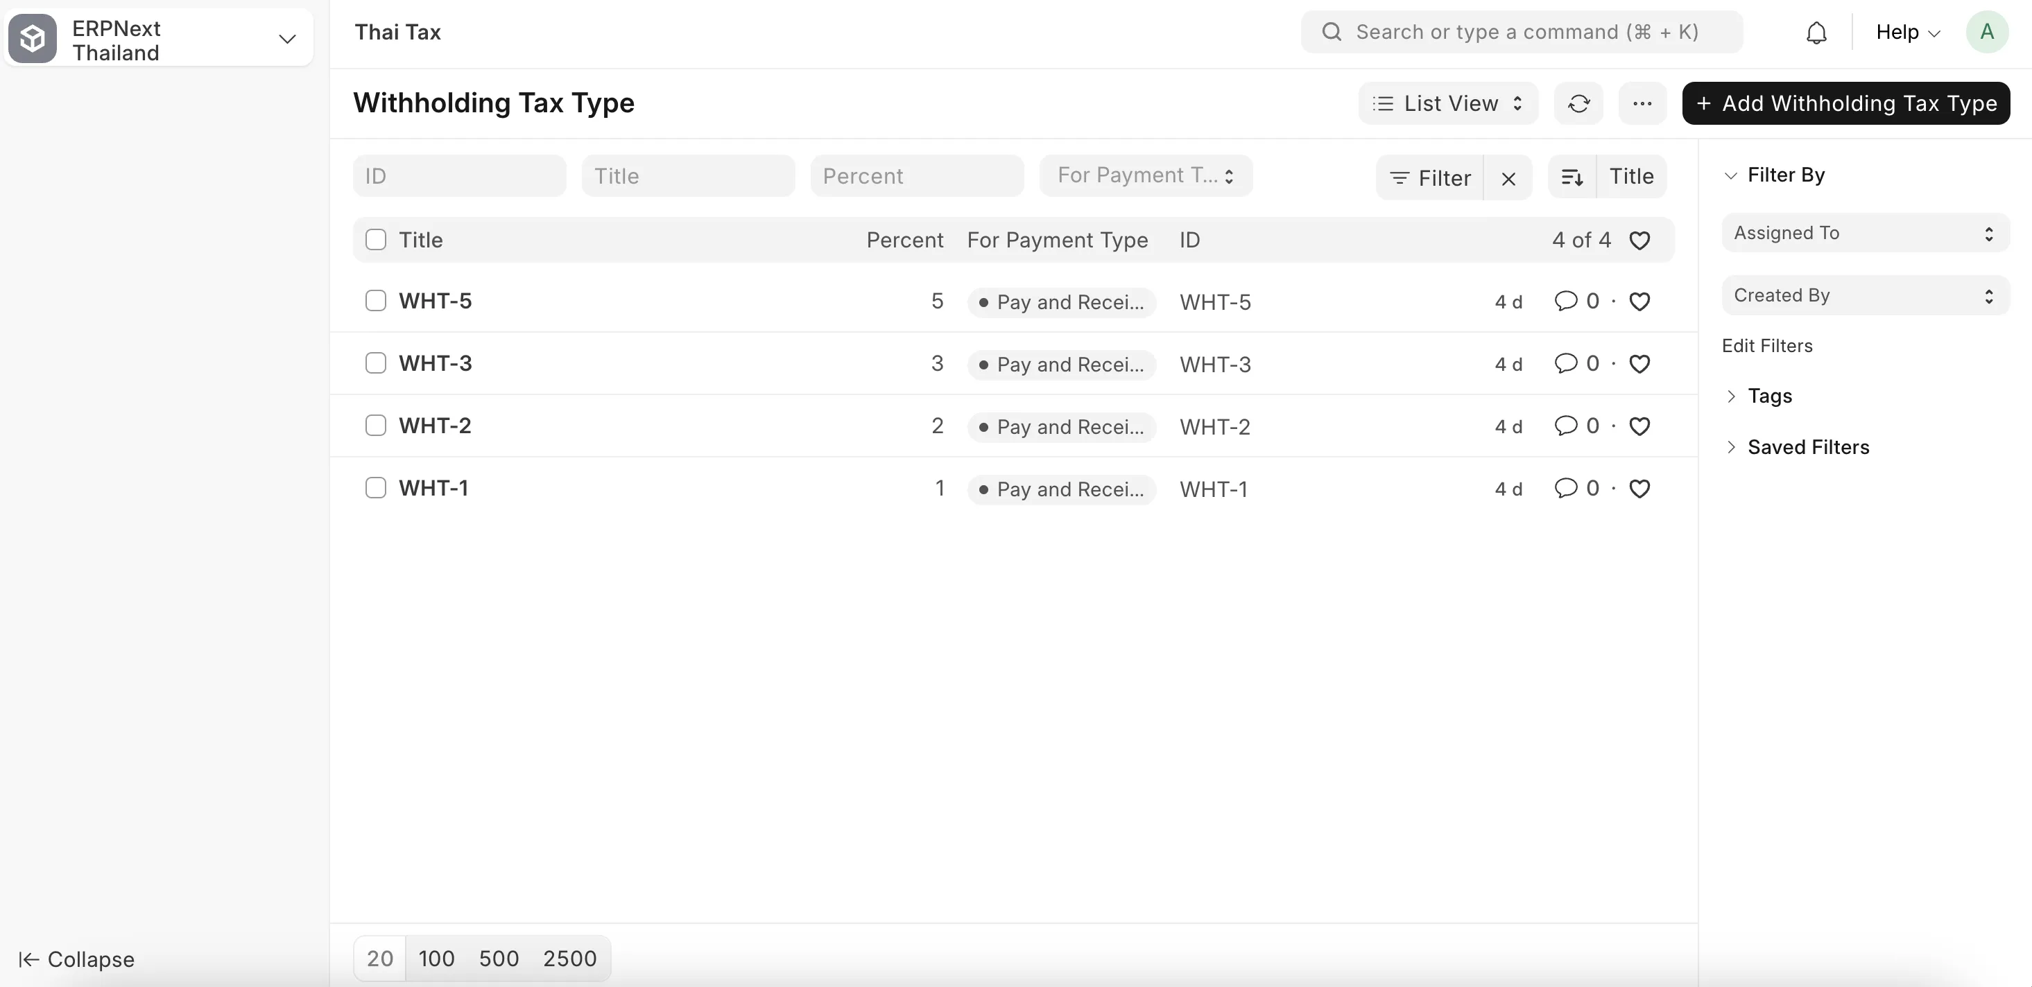Screen dimensions: 2032x987
Task: Open the List View switcher dropdown
Action: click(1447, 103)
